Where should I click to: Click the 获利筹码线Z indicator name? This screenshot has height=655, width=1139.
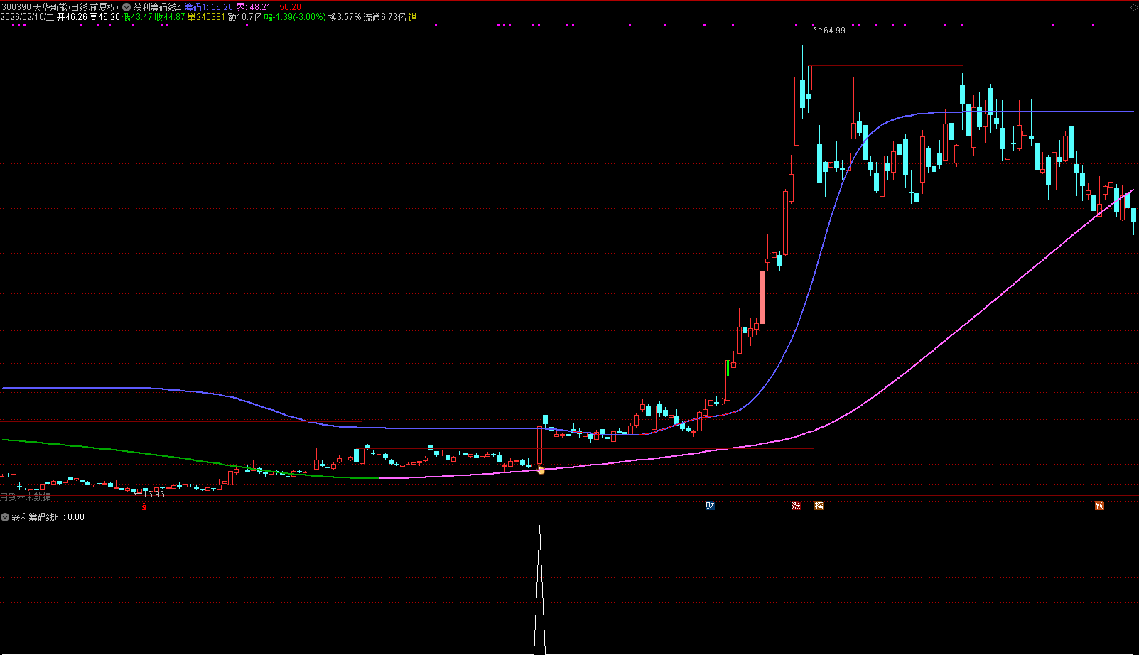tap(157, 7)
